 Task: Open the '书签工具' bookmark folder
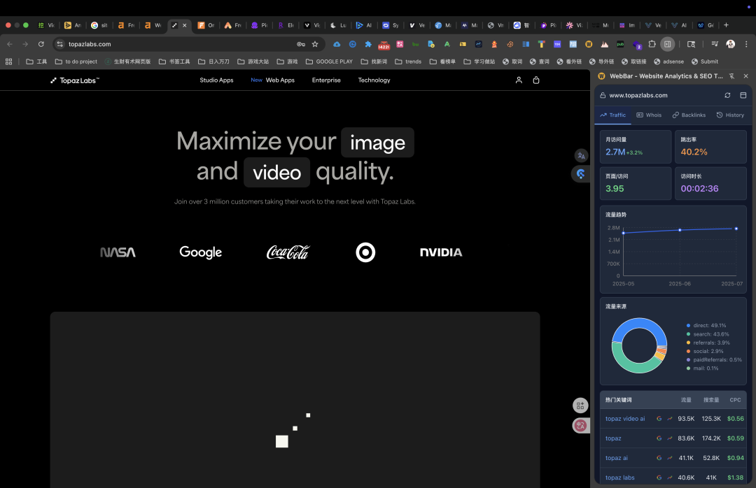click(174, 62)
